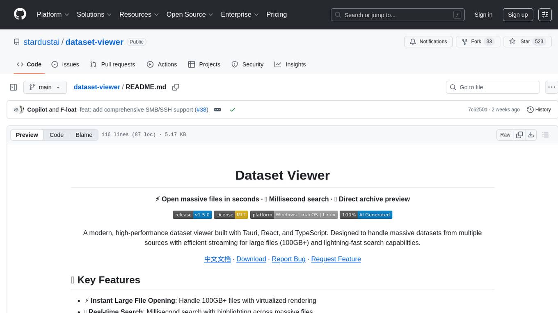Click the Dataset Viewer heading
Screen dimensions: 558x313
pos(282,175)
